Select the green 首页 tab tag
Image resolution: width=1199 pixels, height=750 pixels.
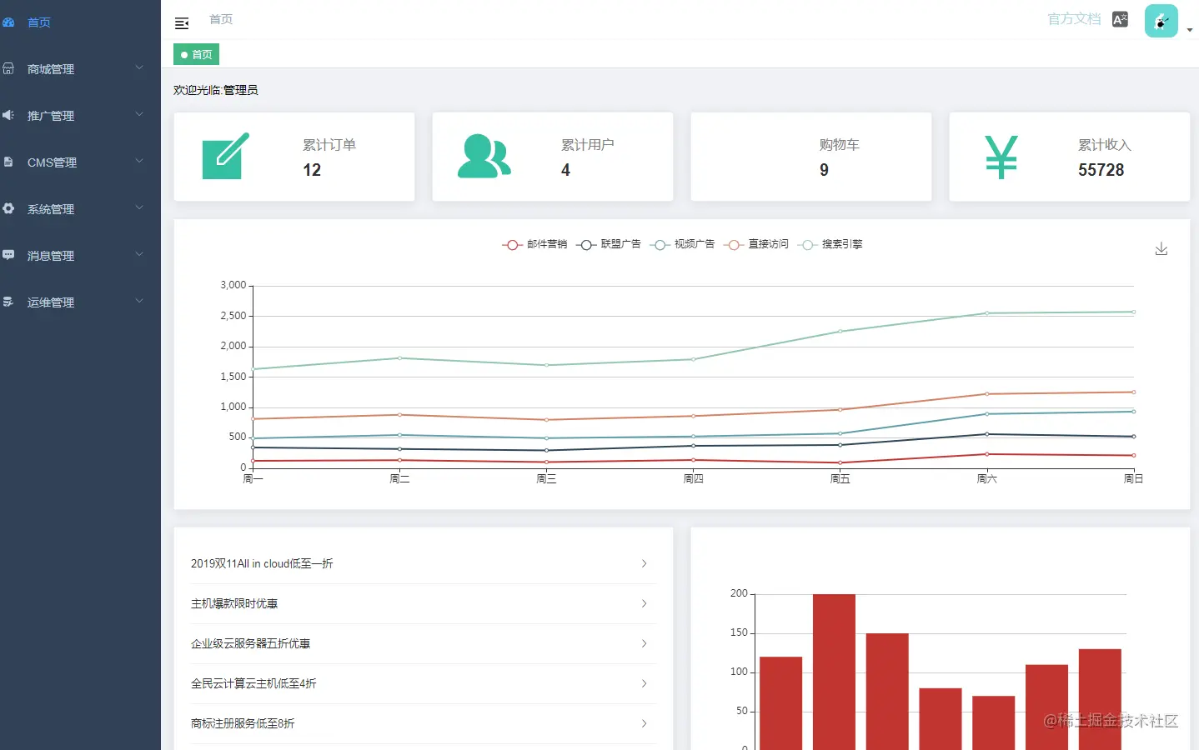click(196, 54)
